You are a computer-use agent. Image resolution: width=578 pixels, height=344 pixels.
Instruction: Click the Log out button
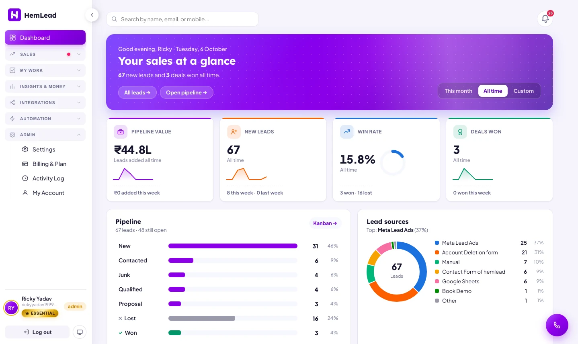pos(37,332)
